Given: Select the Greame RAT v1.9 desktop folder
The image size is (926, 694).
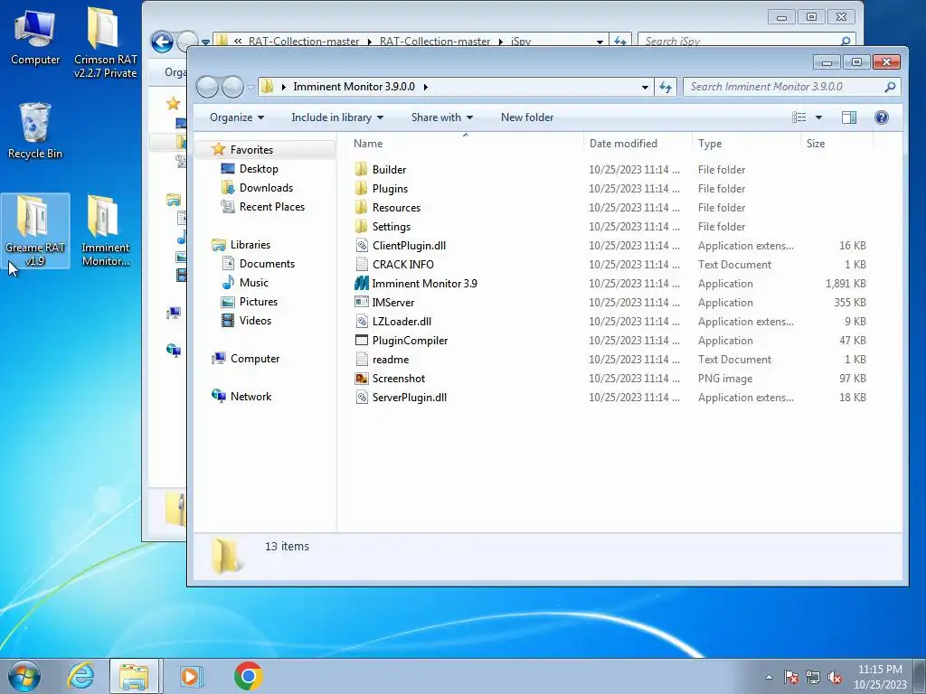Looking at the screenshot, I should [35, 230].
